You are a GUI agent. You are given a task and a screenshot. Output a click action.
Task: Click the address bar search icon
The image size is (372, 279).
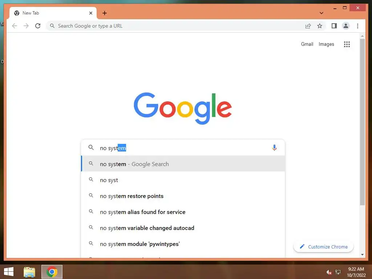click(x=52, y=26)
